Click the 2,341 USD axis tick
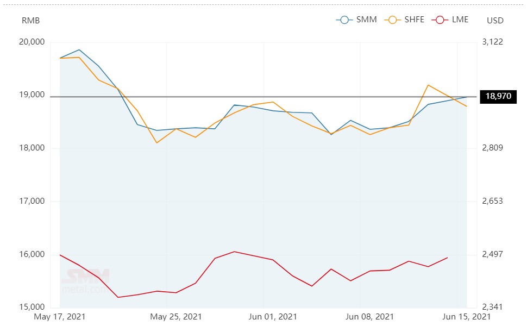 [x=492, y=307]
